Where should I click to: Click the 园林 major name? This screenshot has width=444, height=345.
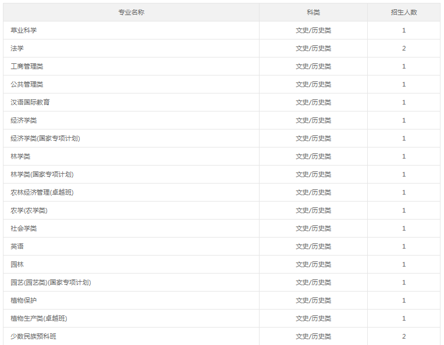[17, 264]
